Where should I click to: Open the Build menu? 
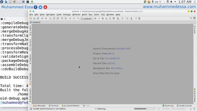click(x=85, y=14)
